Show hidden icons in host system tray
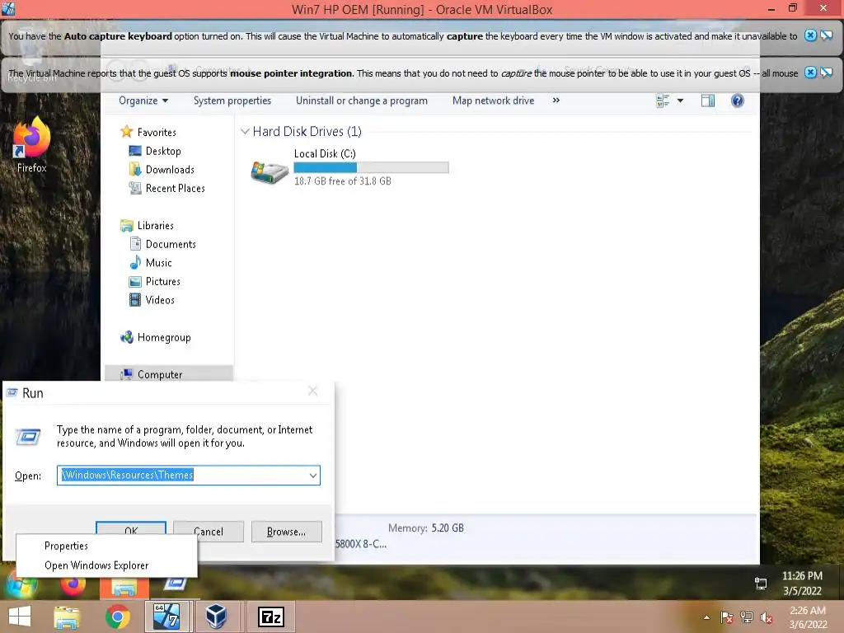 [706, 617]
